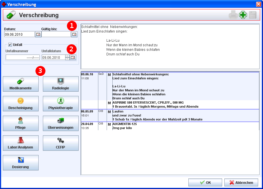Click the green plus add icon

coord(243,15)
